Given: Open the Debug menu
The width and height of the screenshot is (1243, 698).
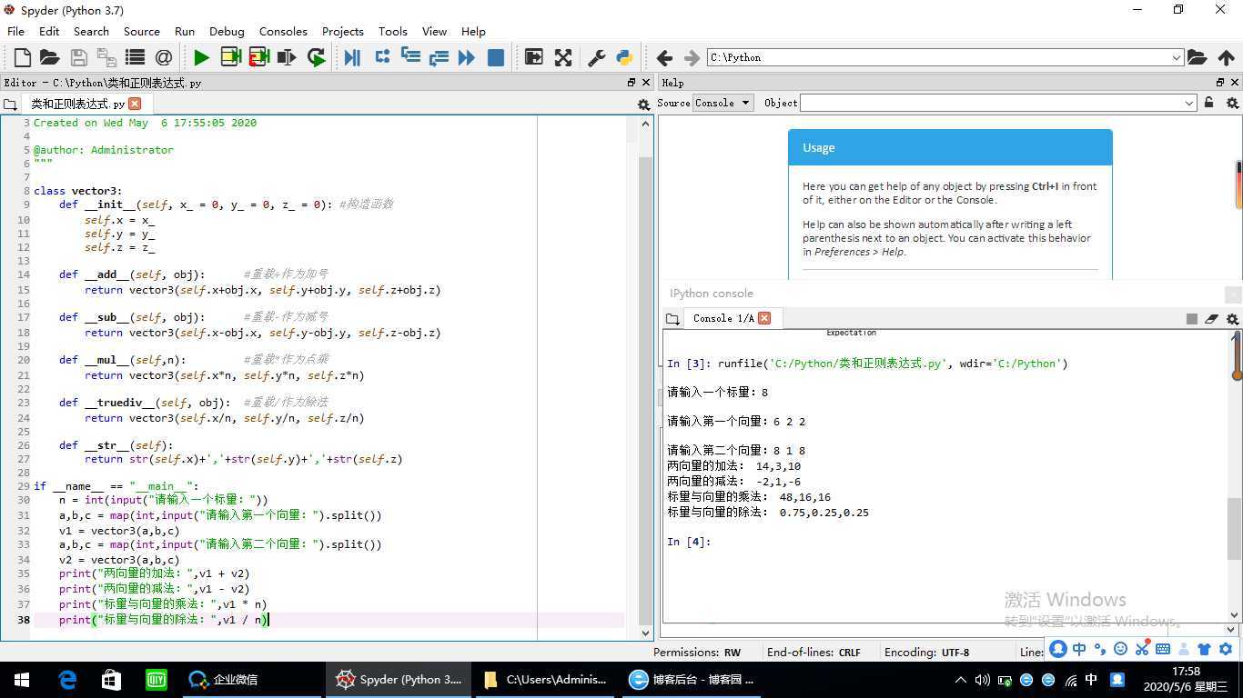Looking at the screenshot, I should point(227,31).
